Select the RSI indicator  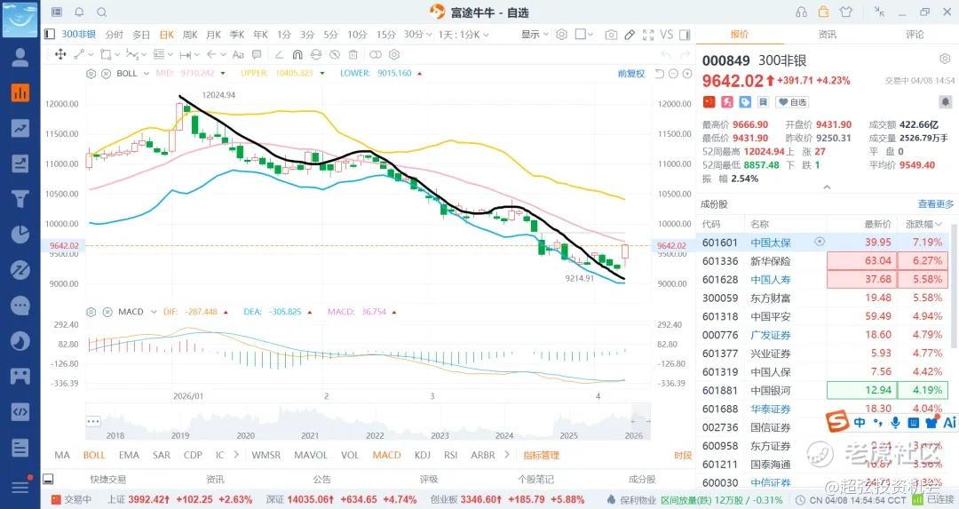coord(451,455)
